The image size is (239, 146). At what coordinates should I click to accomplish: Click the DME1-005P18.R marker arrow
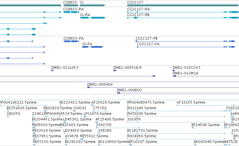pyautogui.click(x=115, y=70)
